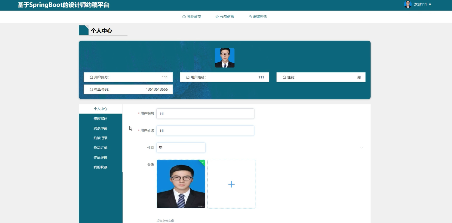Image resolution: width=452 pixels, height=223 pixels.
Task: Click the icon beside 用户姓名 in info card
Action: click(x=187, y=77)
